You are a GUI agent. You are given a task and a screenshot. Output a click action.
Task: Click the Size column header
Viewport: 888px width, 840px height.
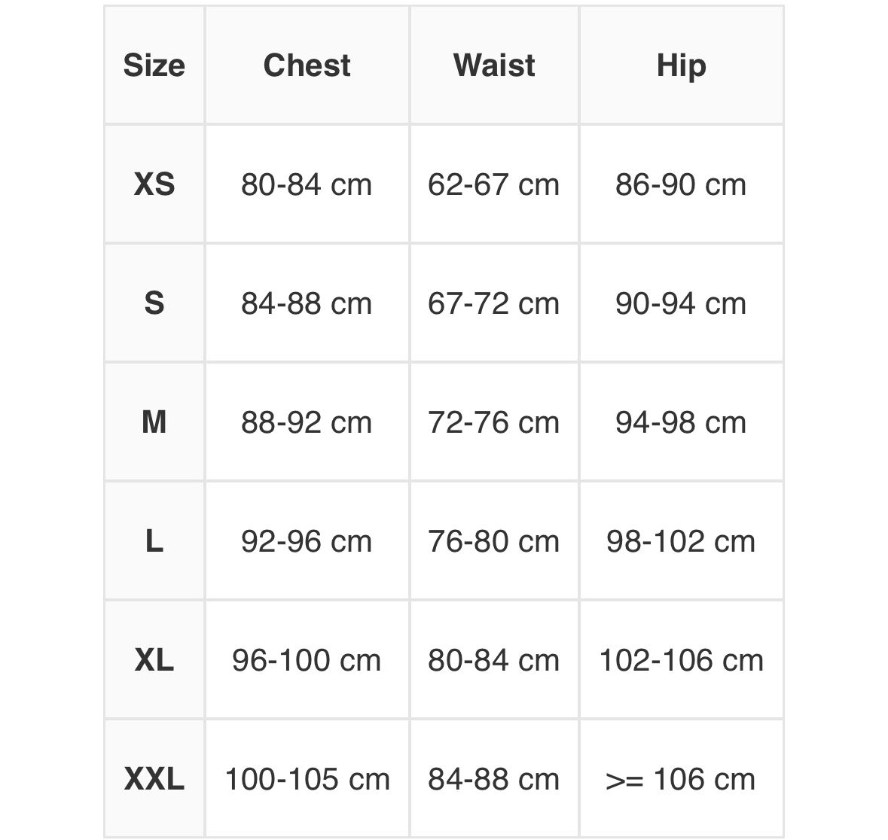pyautogui.click(x=154, y=65)
